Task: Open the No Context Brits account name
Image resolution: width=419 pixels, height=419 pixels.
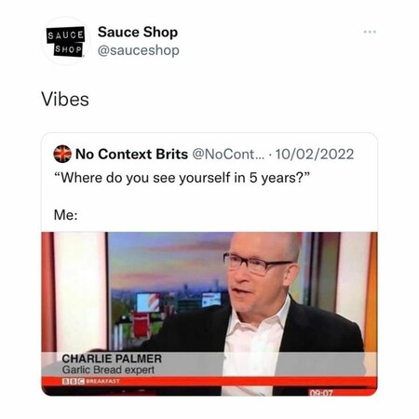Action: [131, 155]
